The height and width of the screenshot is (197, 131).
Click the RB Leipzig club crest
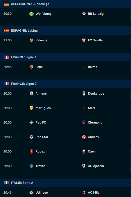click(x=84, y=14)
